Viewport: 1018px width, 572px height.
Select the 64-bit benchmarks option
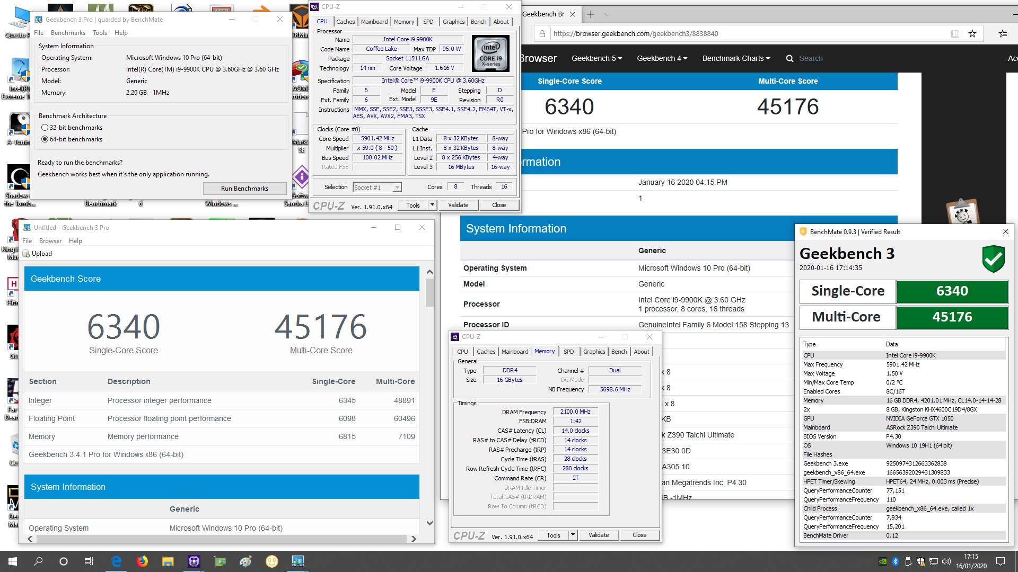(x=45, y=139)
